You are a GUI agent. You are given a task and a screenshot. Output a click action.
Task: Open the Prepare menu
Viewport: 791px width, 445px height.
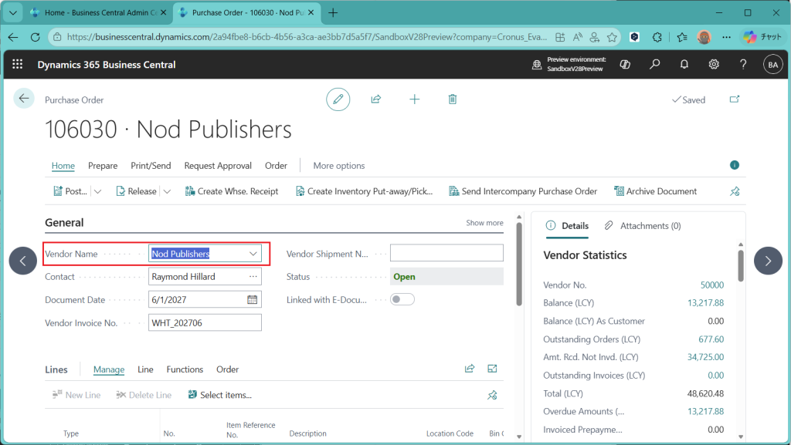[x=103, y=166]
